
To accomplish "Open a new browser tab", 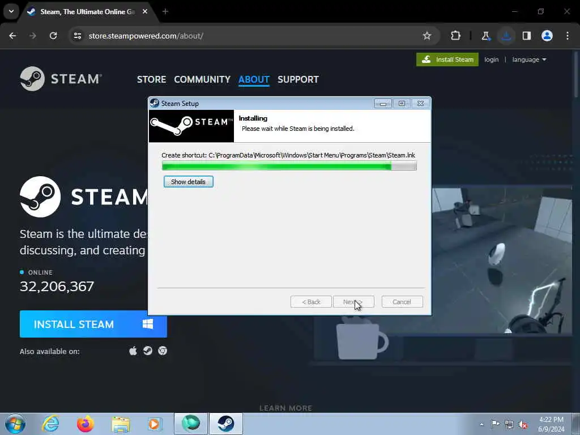I will tap(165, 12).
